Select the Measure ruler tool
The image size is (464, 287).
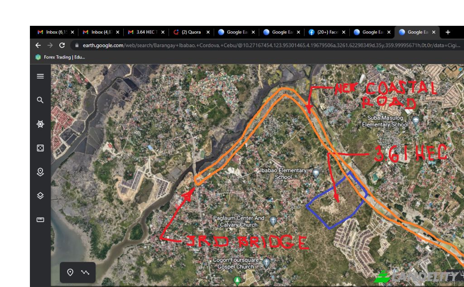click(x=40, y=219)
